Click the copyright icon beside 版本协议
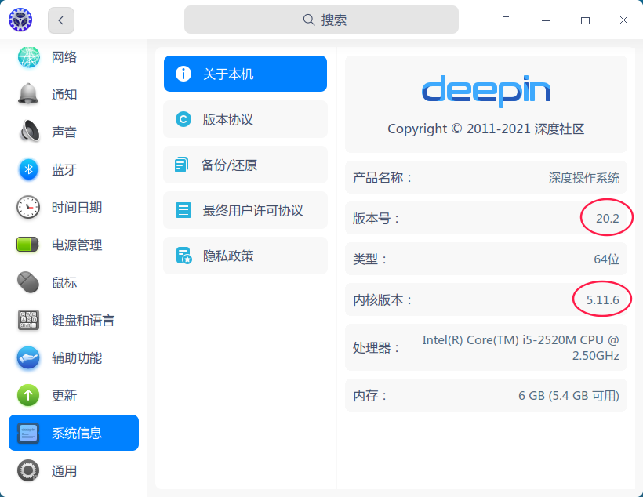The width and height of the screenshot is (643, 497). tap(183, 119)
